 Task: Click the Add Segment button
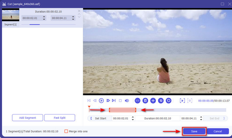(x=28, y=118)
